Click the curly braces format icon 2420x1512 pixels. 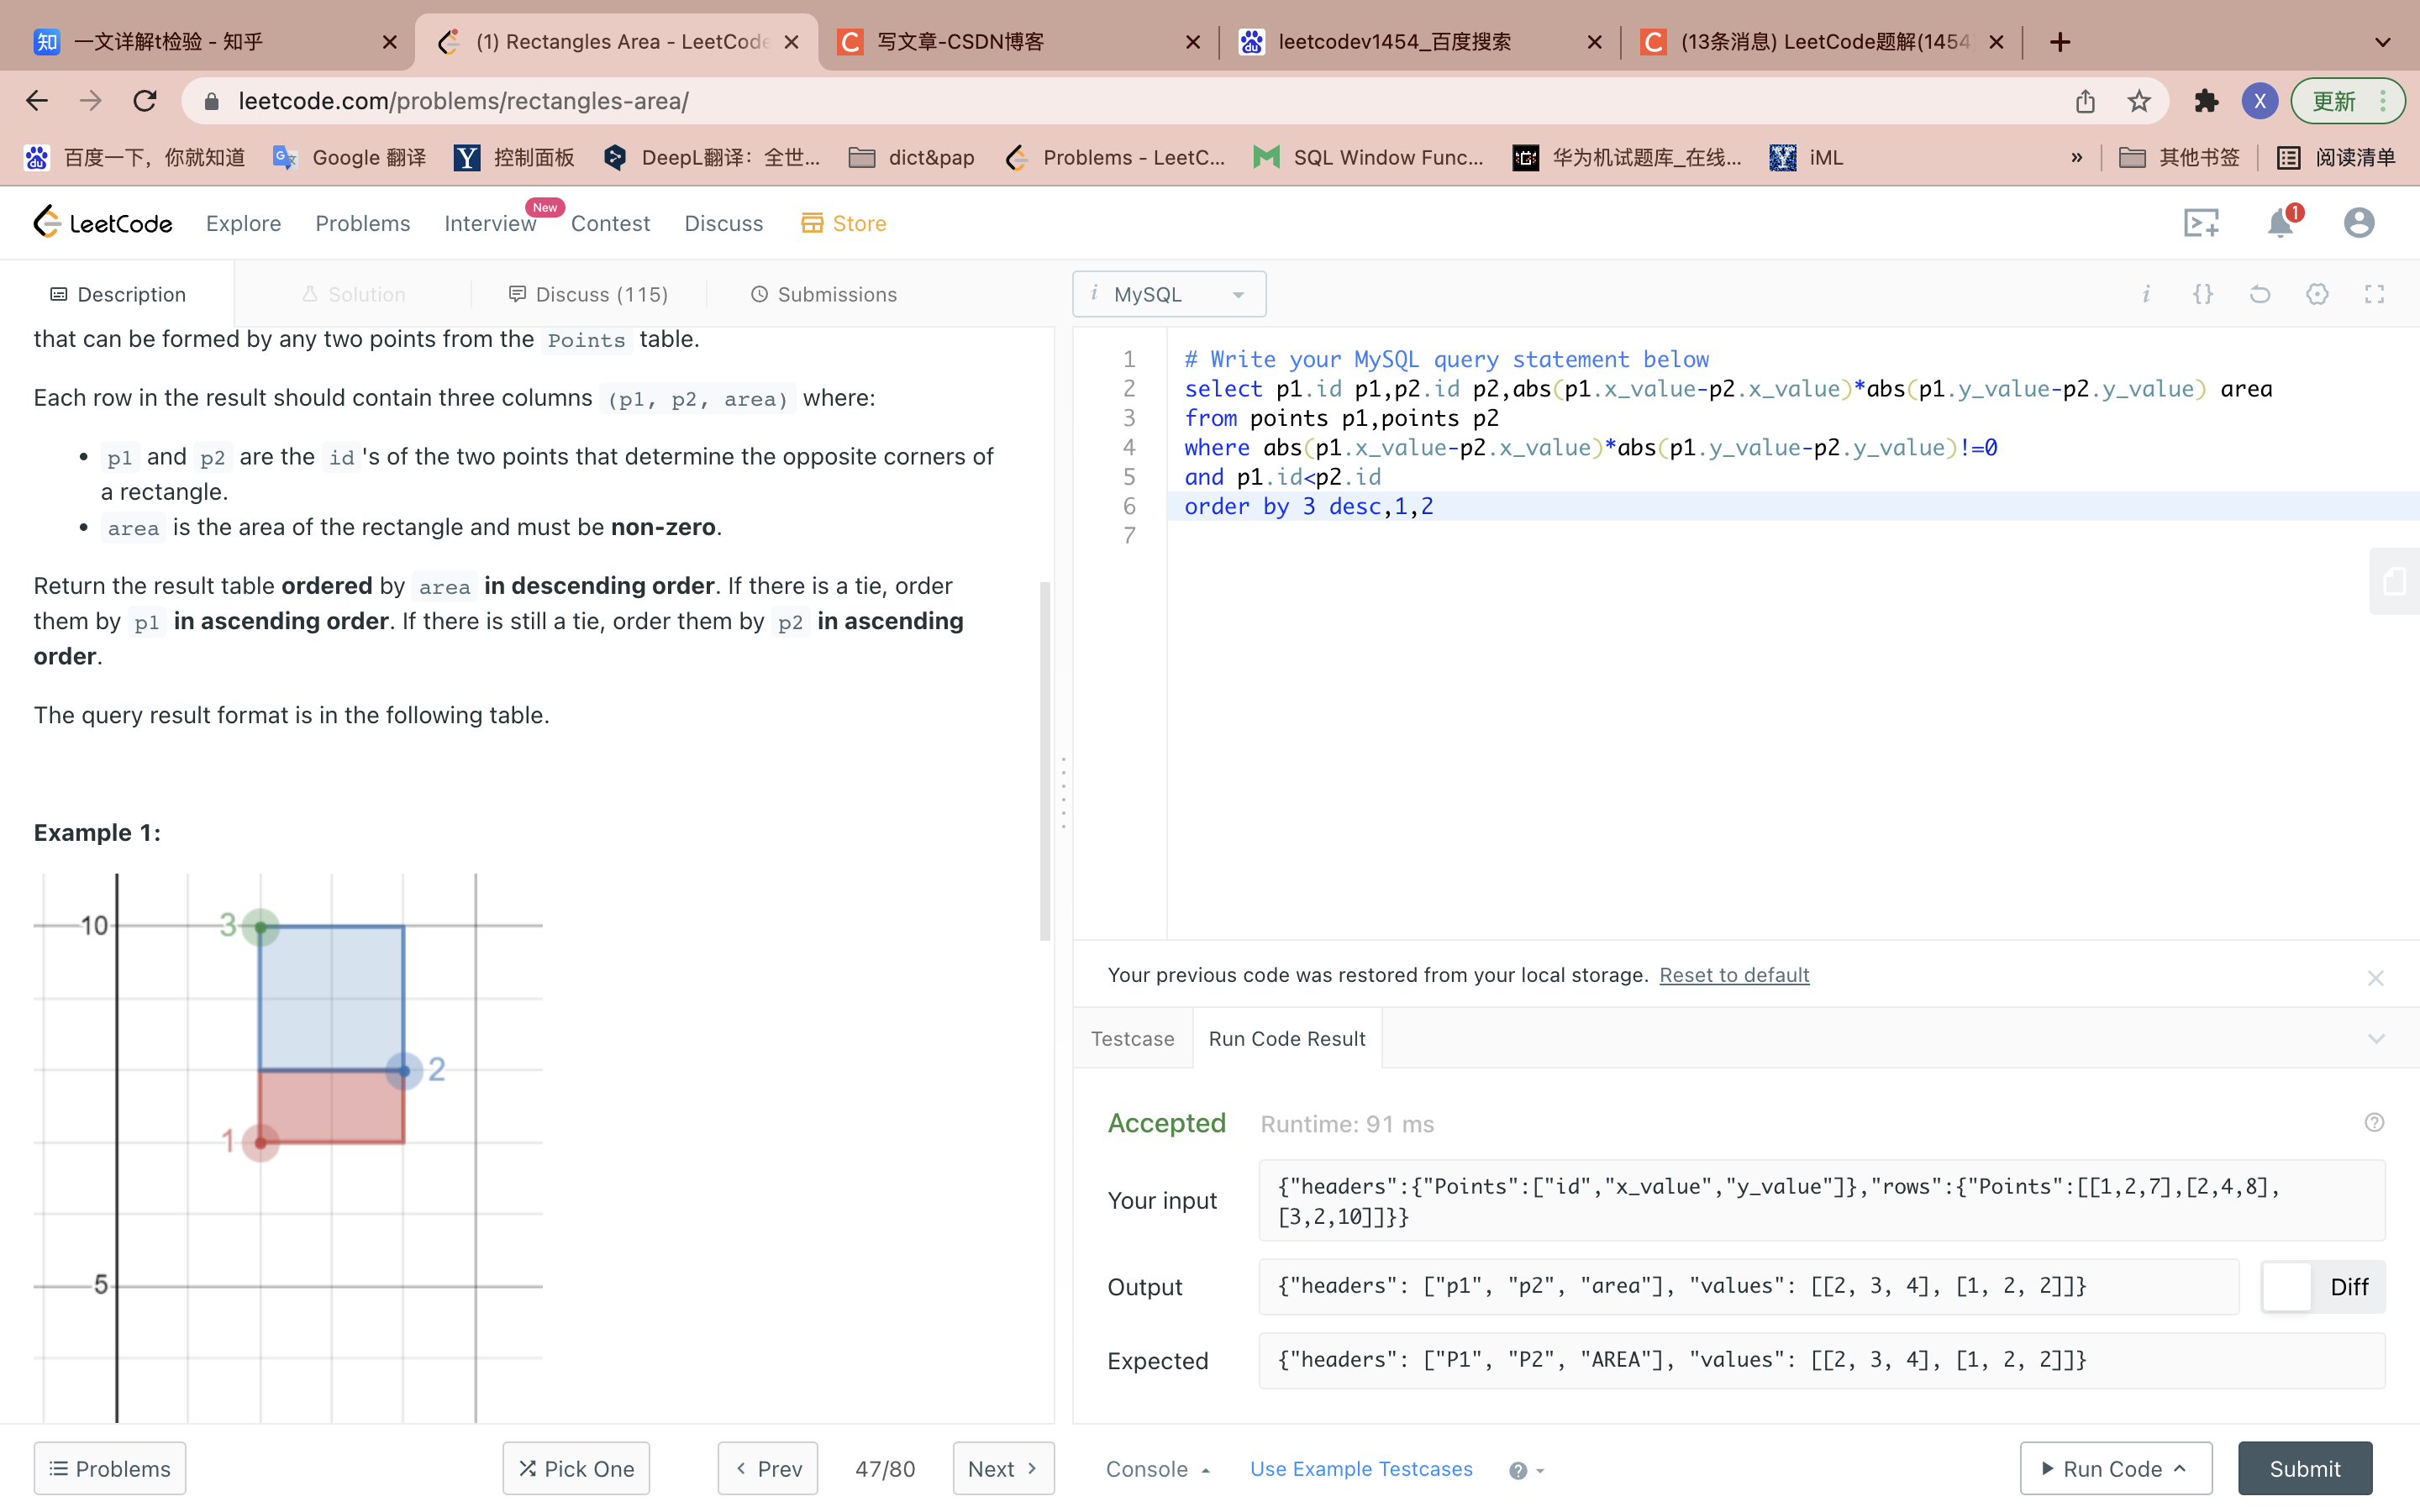pyautogui.click(x=2203, y=294)
